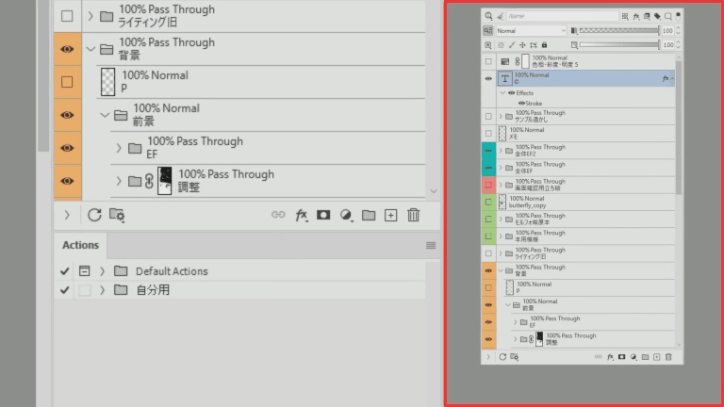
Task: Select the メモ layer in small panel
Action: 585,134
